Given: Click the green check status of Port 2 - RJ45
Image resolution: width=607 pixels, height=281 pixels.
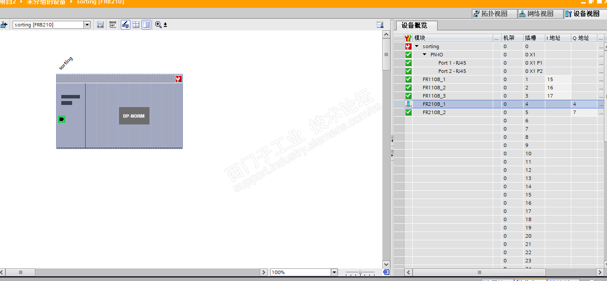Looking at the screenshot, I should (408, 71).
